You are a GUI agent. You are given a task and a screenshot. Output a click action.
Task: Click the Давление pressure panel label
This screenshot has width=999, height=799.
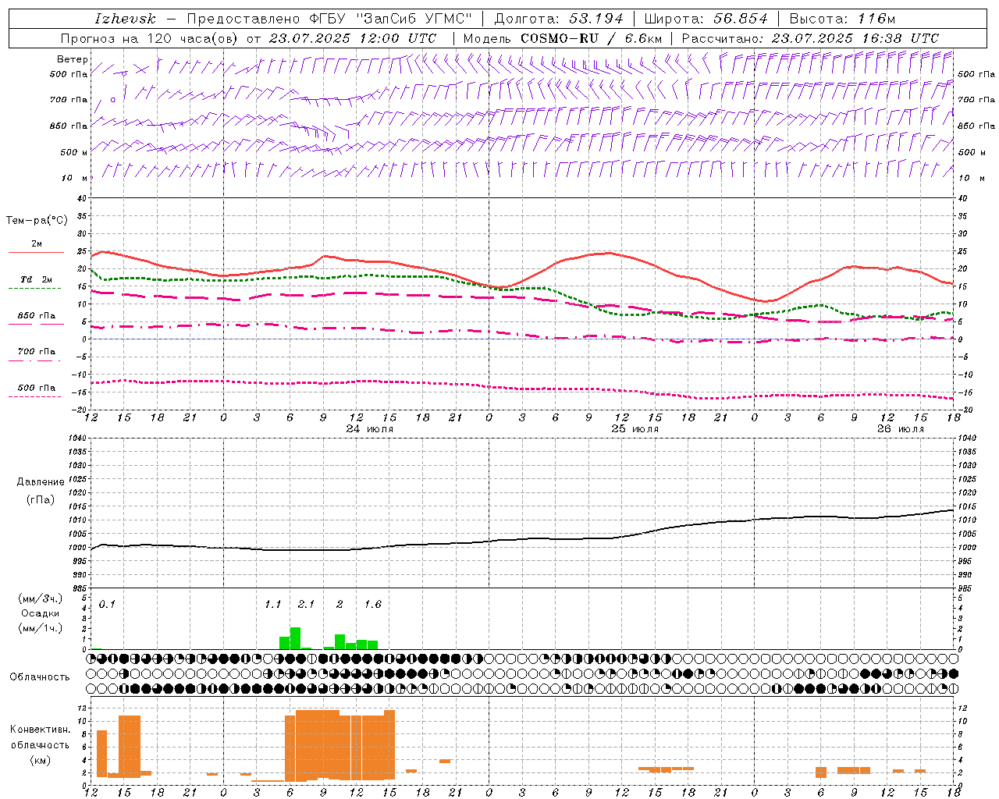(41, 482)
